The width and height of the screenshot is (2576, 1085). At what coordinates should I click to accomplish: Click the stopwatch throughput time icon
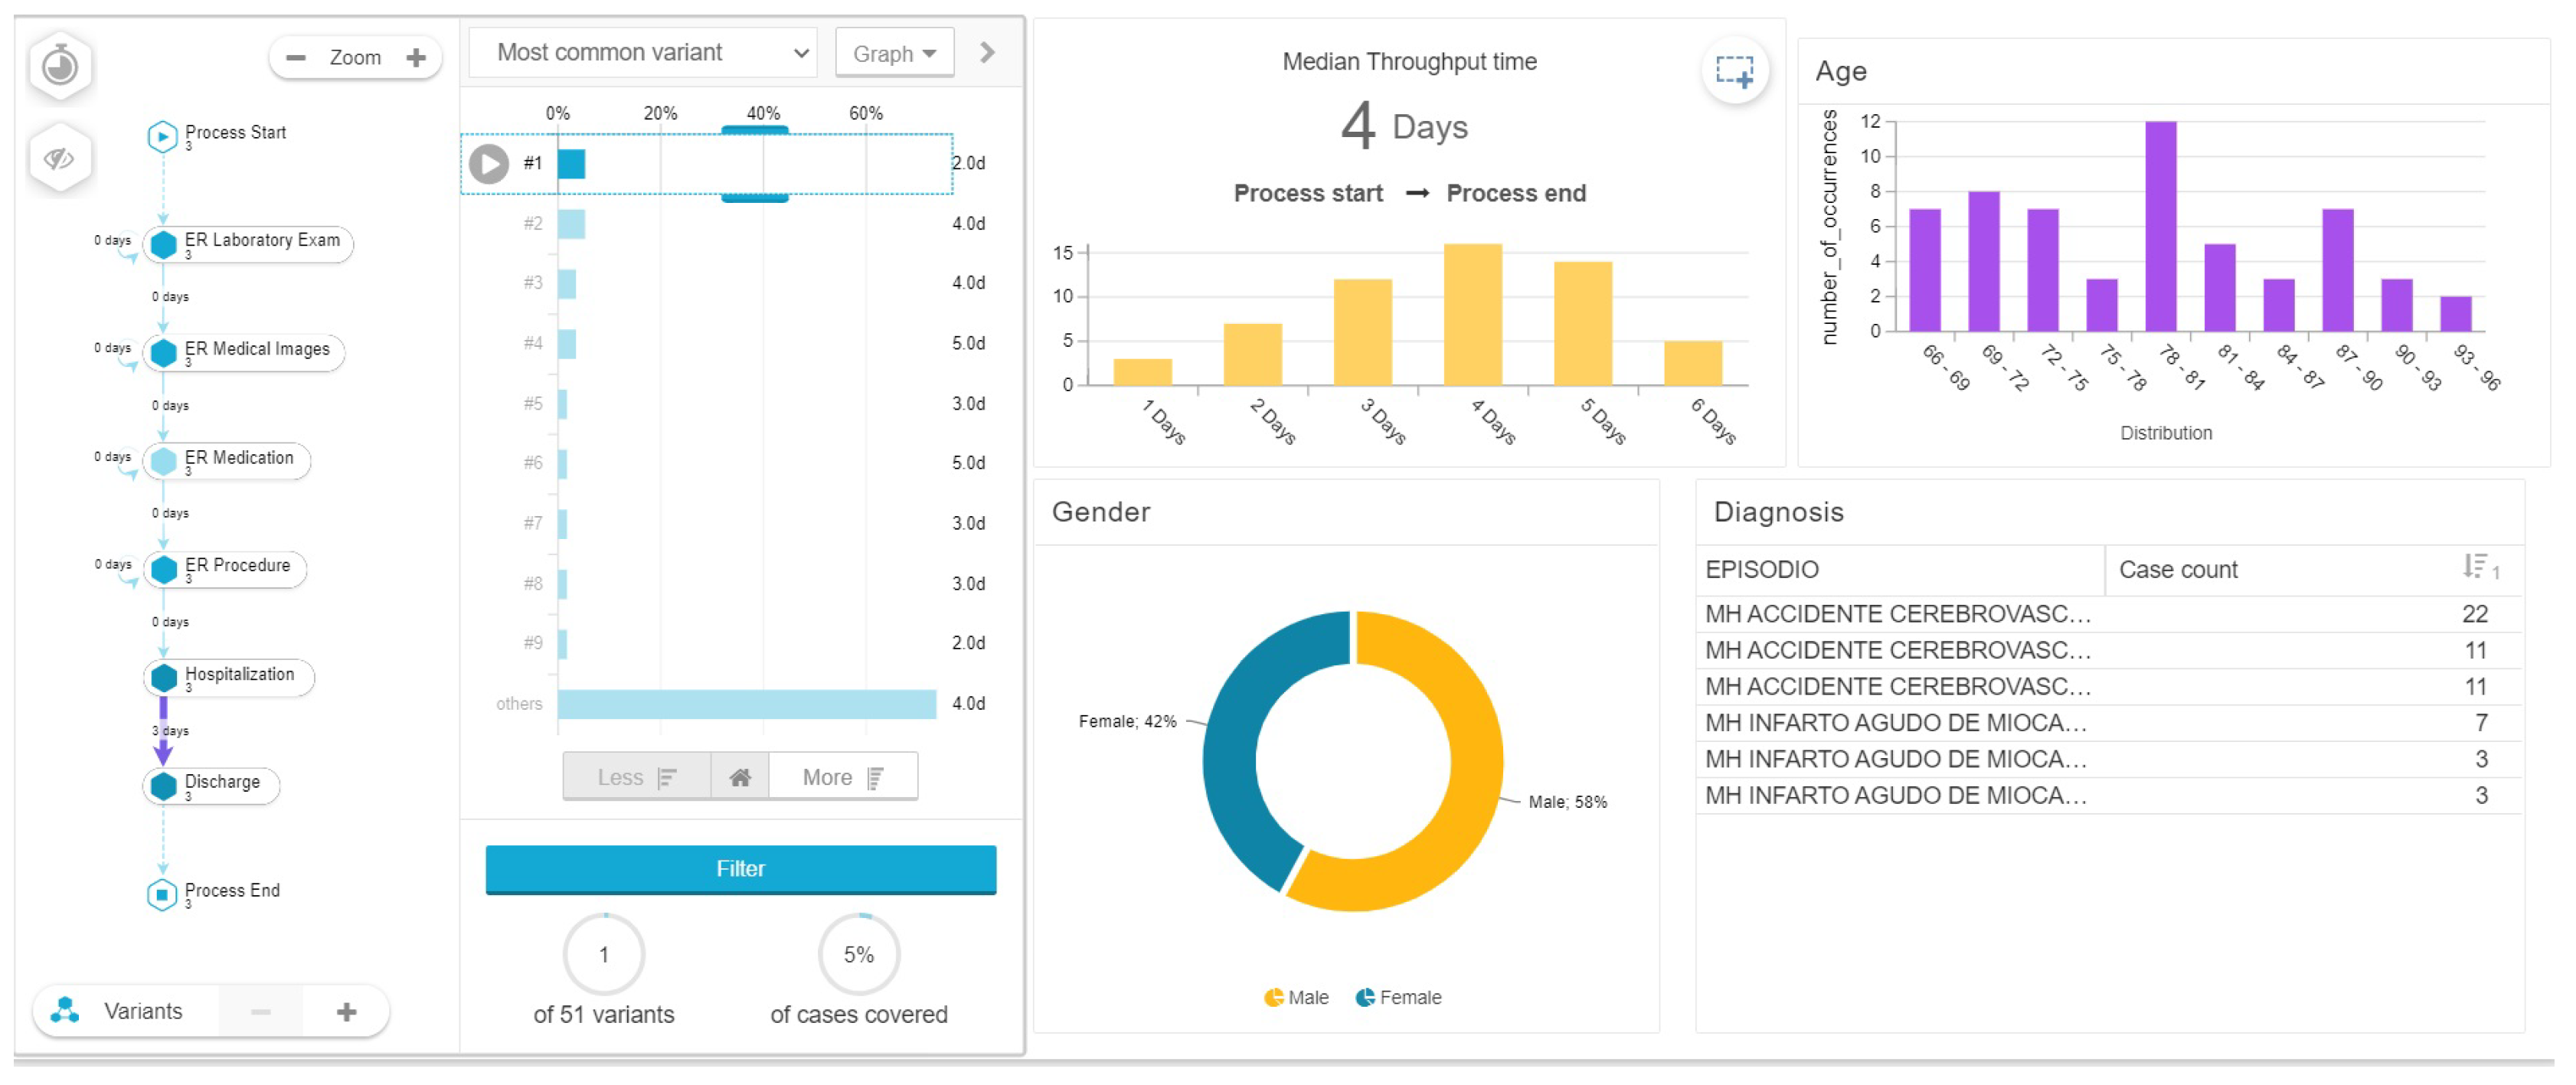[x=60, y=66]
